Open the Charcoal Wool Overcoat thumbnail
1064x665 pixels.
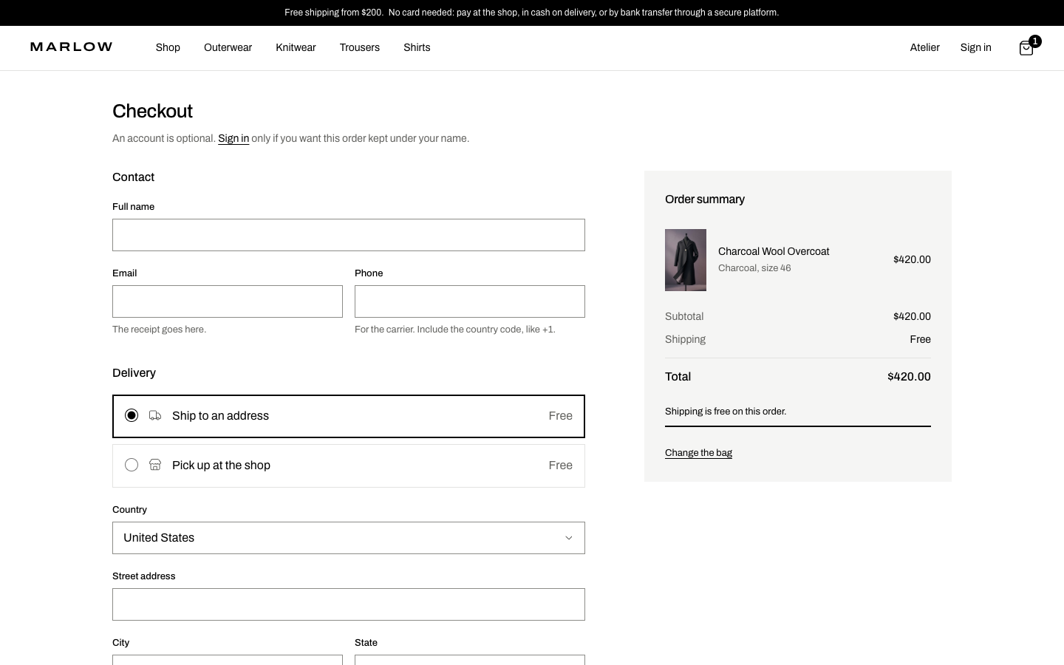click(x=686, y=260)
